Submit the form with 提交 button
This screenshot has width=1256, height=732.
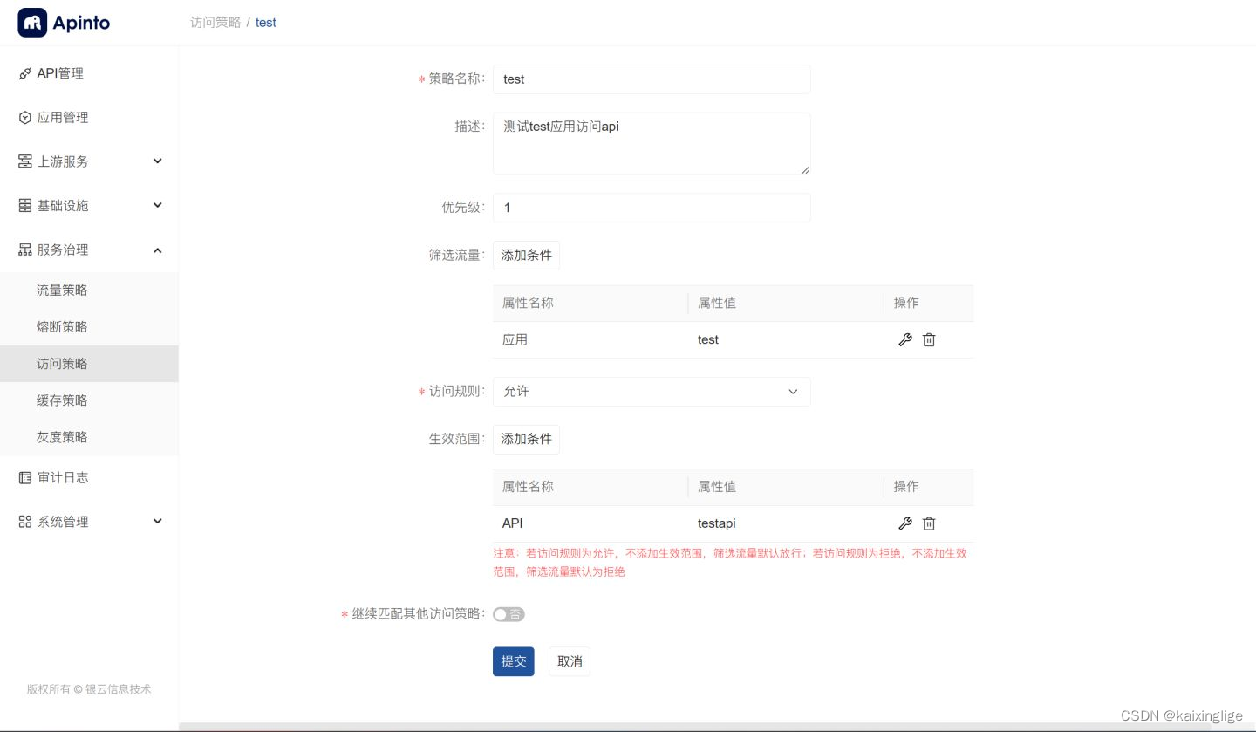[x=514, y=661]
